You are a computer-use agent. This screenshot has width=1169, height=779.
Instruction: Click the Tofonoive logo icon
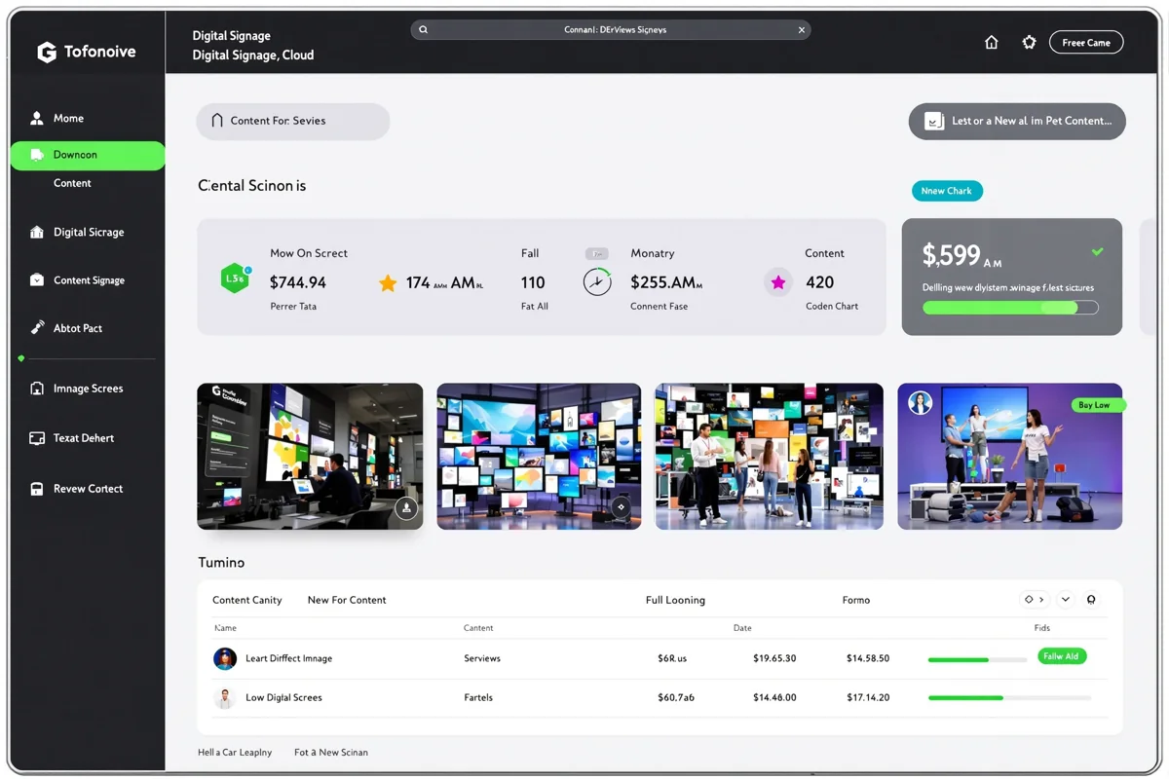[x=46, y=53]
